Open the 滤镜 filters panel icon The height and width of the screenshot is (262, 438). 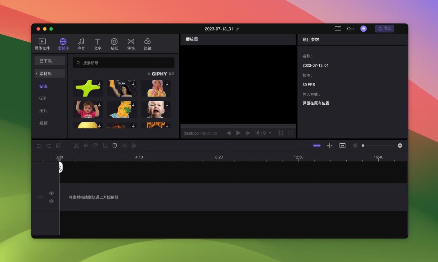(x=148, y=44)
